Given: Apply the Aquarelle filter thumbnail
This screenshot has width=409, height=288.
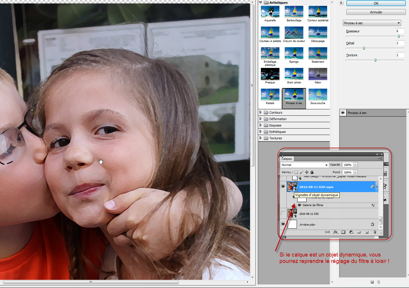Looking at the screenshot, I should click(x=270, y=12).
